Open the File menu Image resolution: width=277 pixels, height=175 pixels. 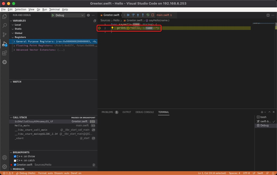pos(3,9)
